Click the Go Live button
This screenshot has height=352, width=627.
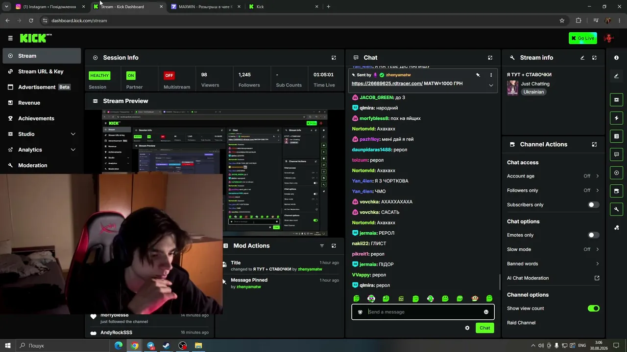583,38
